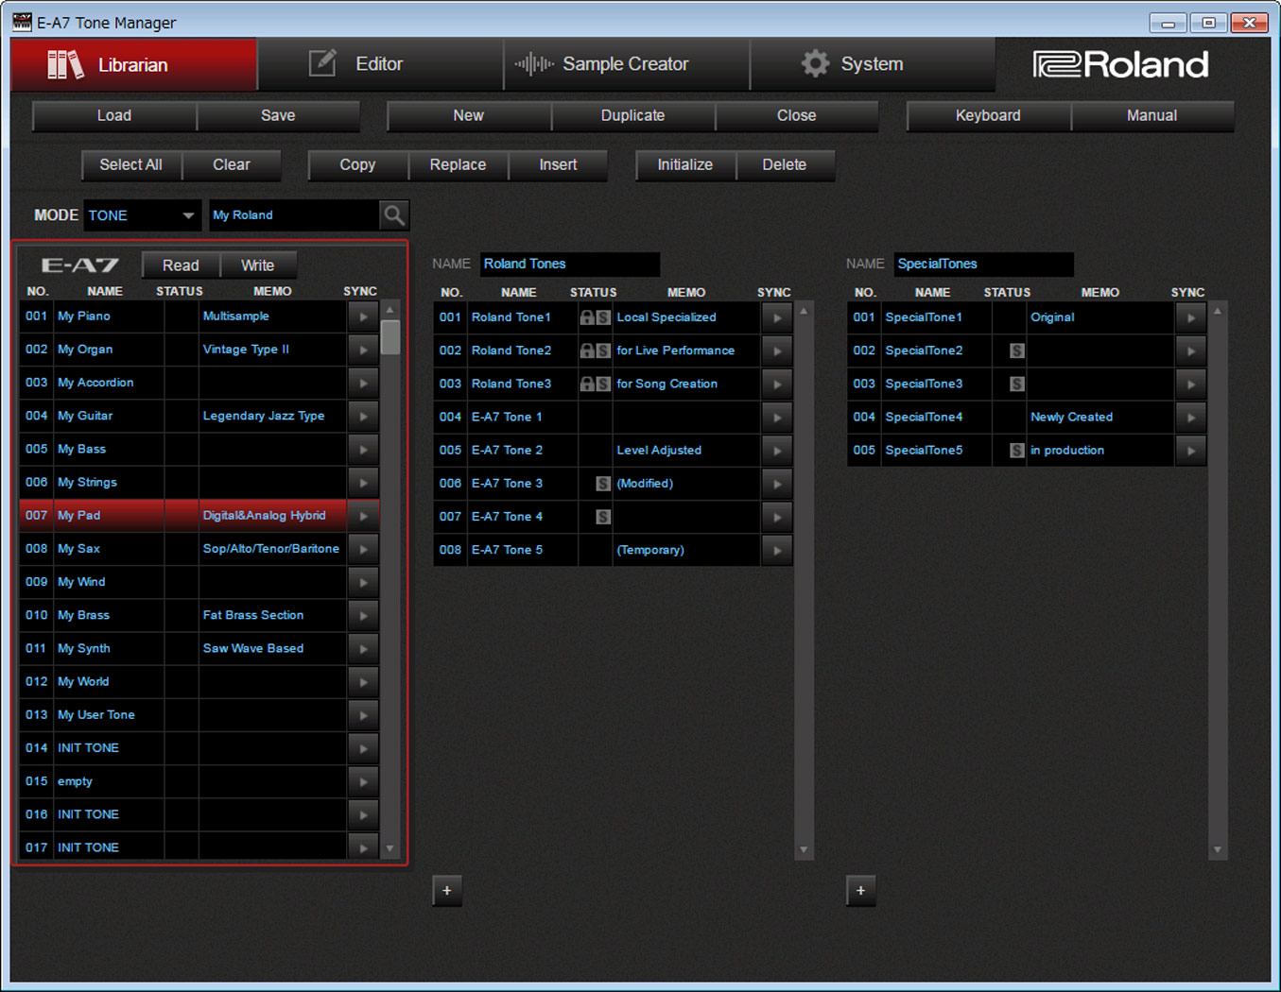
Task: Click sync arrow for My Organ
Action: point(364,350)
